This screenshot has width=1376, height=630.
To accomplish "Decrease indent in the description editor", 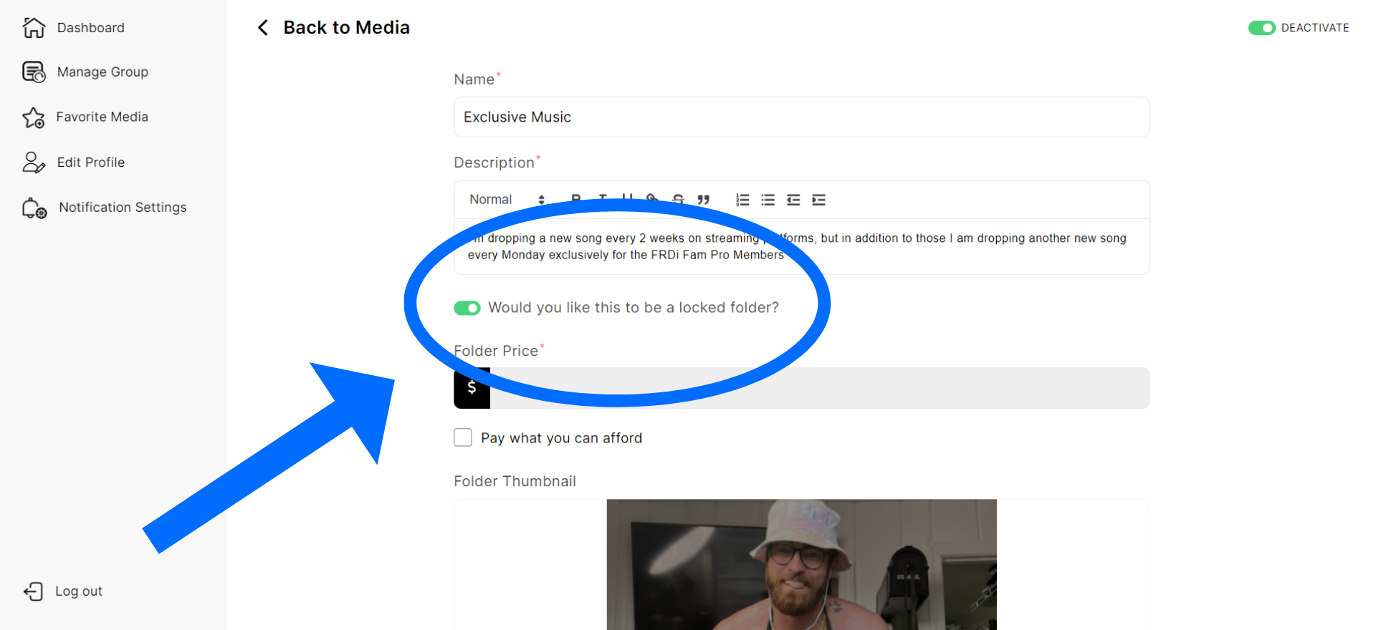I will point(793,200).
